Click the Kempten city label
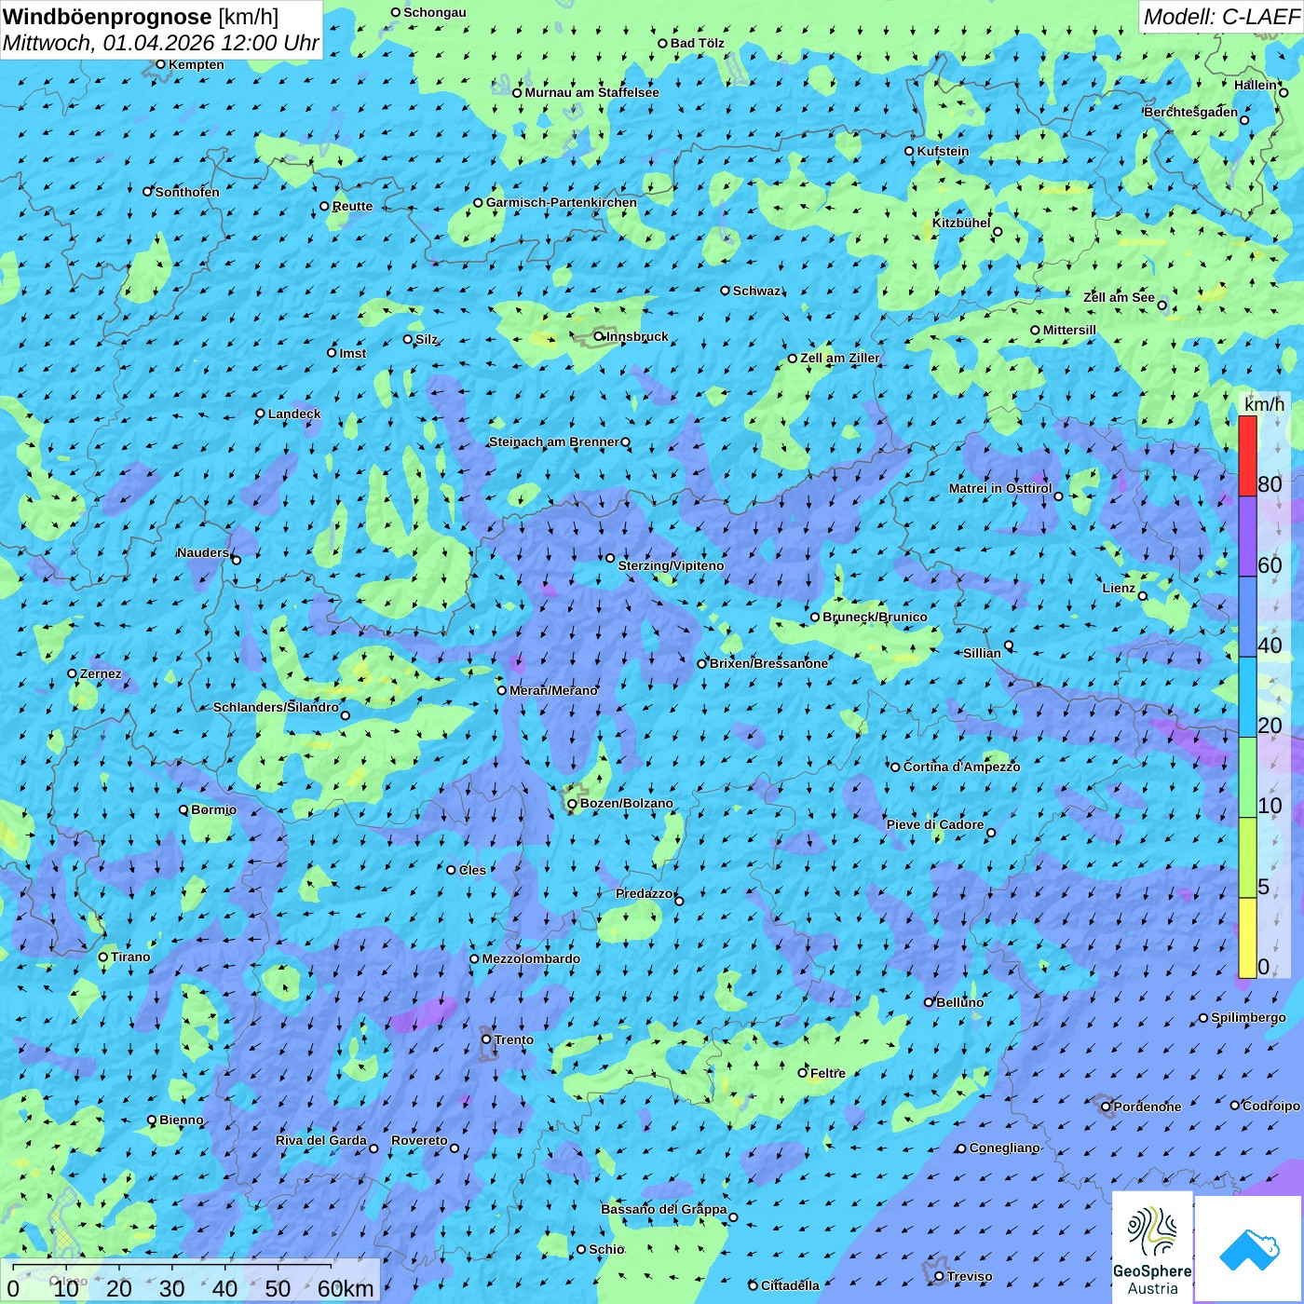The height and width of the screenshot is (1304, 1304). click(x=196, y=64)
